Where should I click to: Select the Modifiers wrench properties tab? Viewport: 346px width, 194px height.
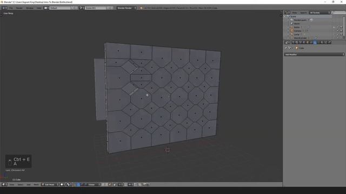tap(315, 42)
